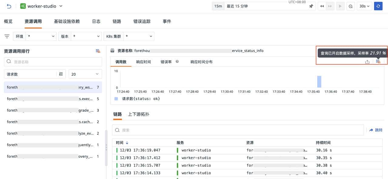Click the 跳转 jump link

point(376,130)
